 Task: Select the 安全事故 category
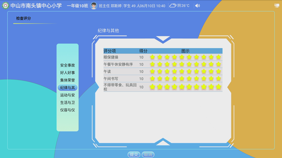click(67, 65)
